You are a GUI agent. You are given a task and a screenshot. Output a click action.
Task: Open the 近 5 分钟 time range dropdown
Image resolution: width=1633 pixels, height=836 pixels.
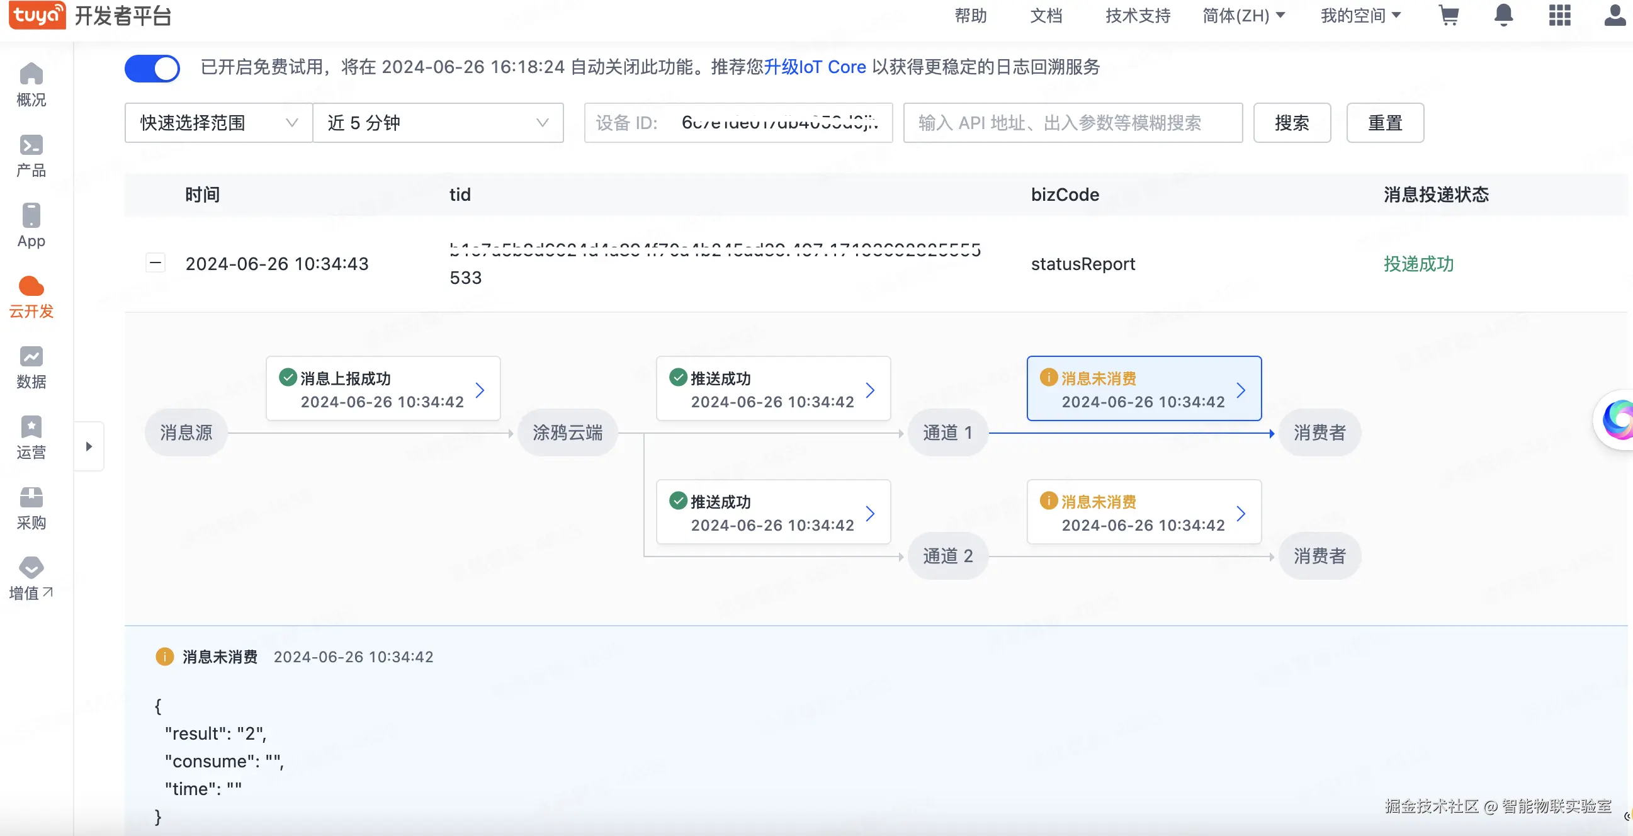tap(438, 122)
